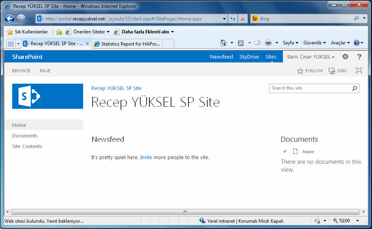Image resolution: width=372 pixels, height=229 pixels.
Task: Expand the tab list dropdown arrow
Action: point(18,44)
